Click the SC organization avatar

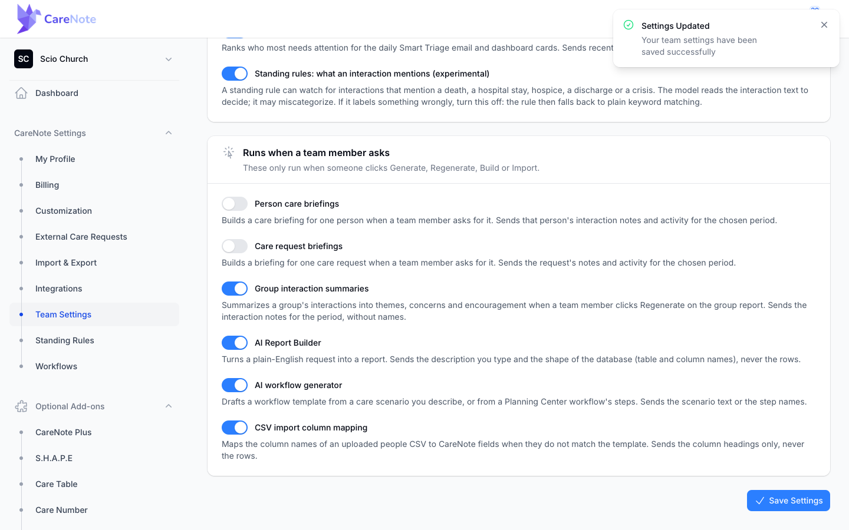[x=24, y=59]
